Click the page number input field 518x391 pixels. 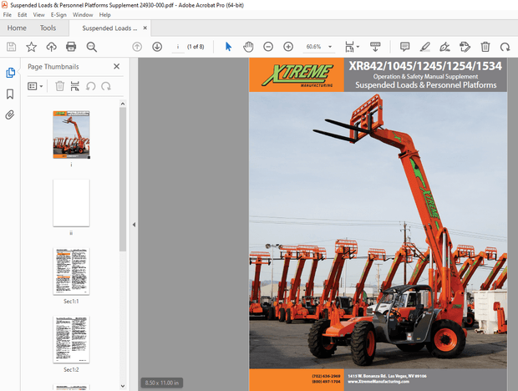pos(178,47)
